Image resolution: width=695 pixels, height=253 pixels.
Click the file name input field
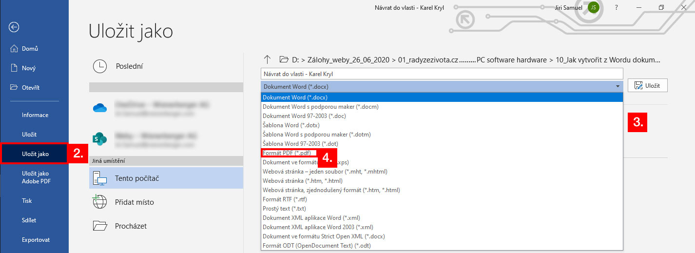(x=442, y=74)
